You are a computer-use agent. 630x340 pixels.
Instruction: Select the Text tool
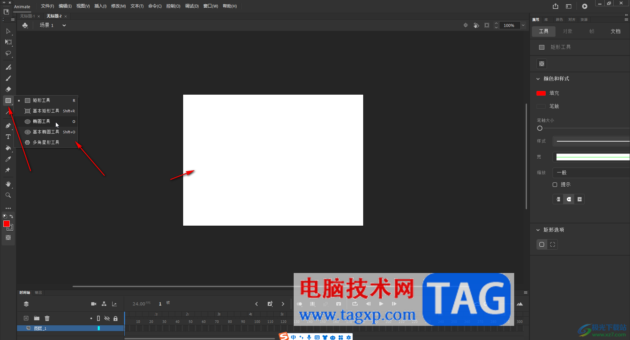pyautogui.click(x=8, y=137)
